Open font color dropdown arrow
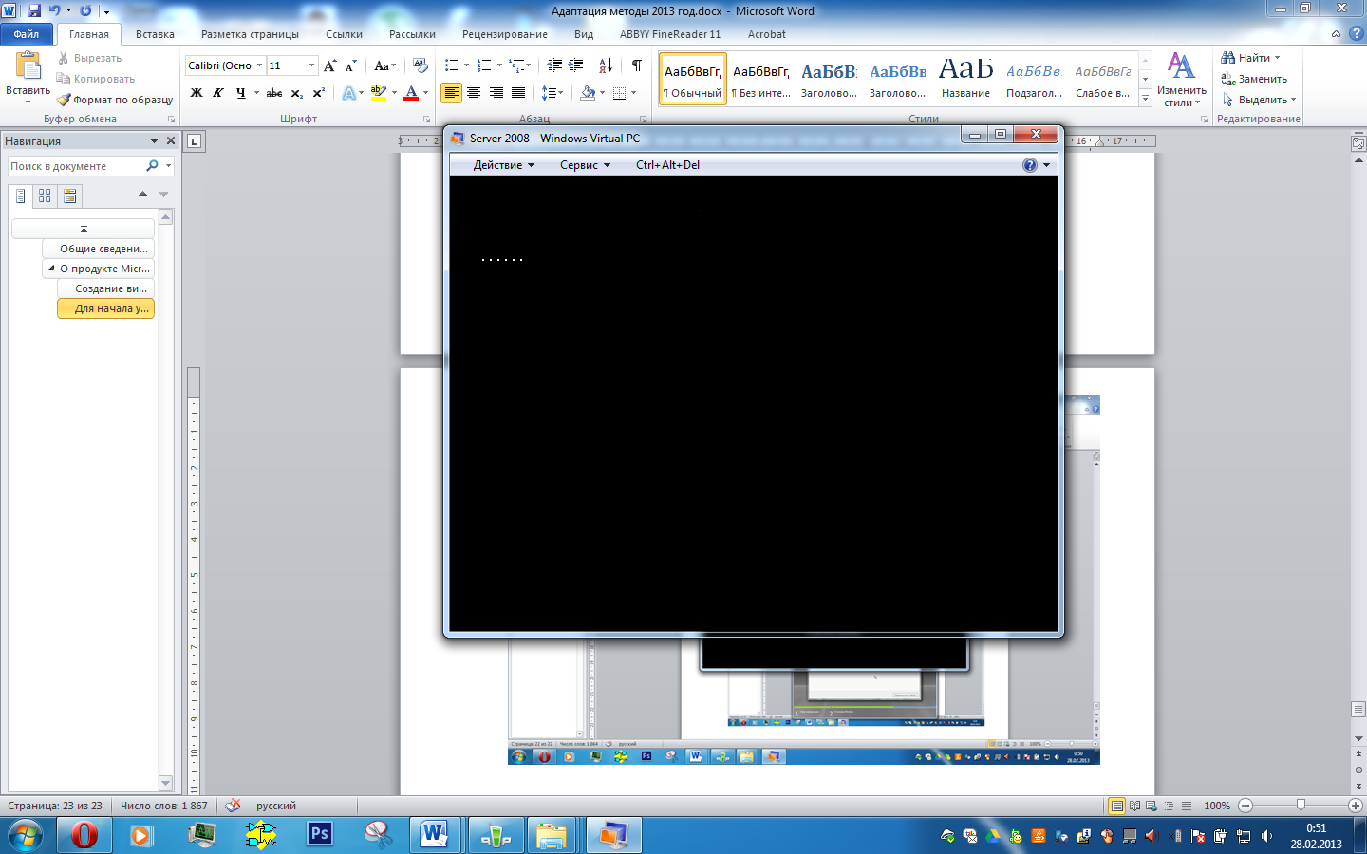The image size is (1367, 854). tap(425, 93)
